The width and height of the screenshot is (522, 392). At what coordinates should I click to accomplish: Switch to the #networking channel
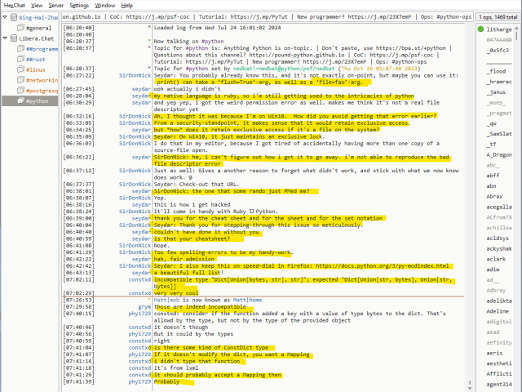tap(42, 80)
